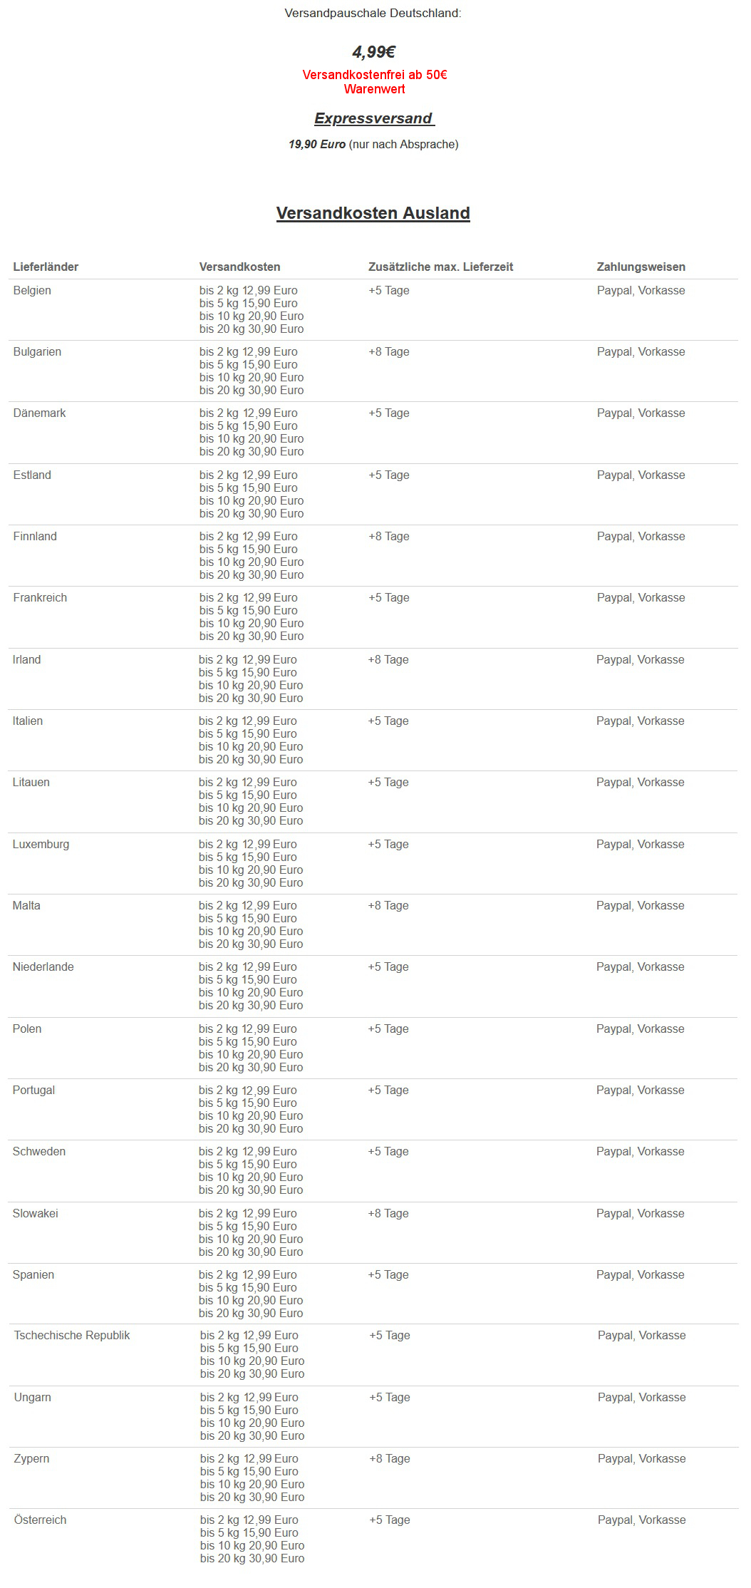Click the 4,99€ shipping price
The height and width of the screenshot is (1588, 751).
tap(373, 52)
